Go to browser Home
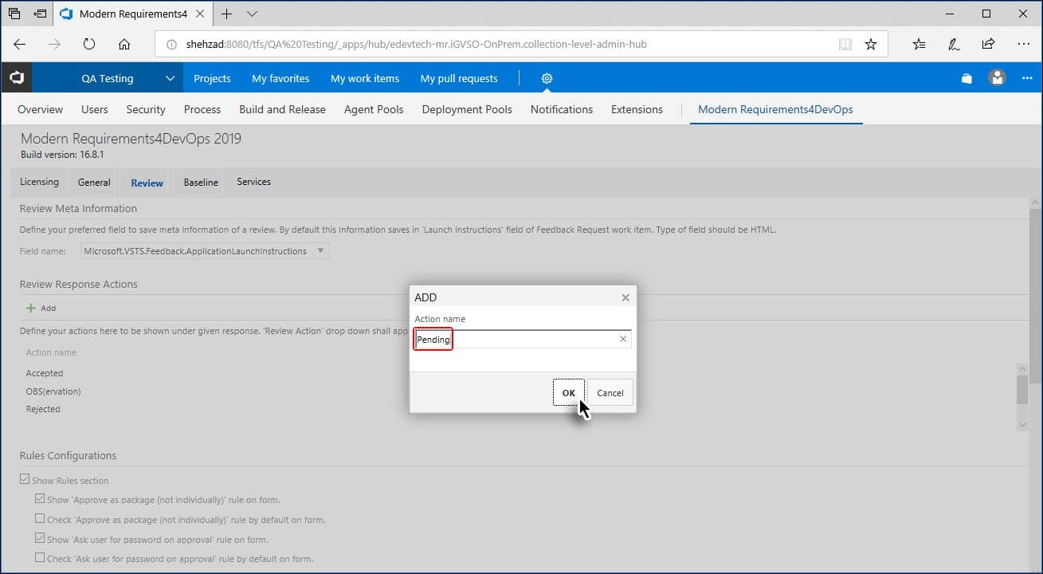Viewport: 1043px width, 574px height. (x=124, y=45)
